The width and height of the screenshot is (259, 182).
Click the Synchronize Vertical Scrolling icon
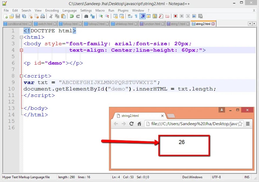tap(115, 16)
